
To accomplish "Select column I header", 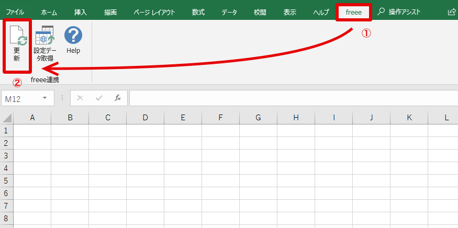I will [x=333, y=118].
